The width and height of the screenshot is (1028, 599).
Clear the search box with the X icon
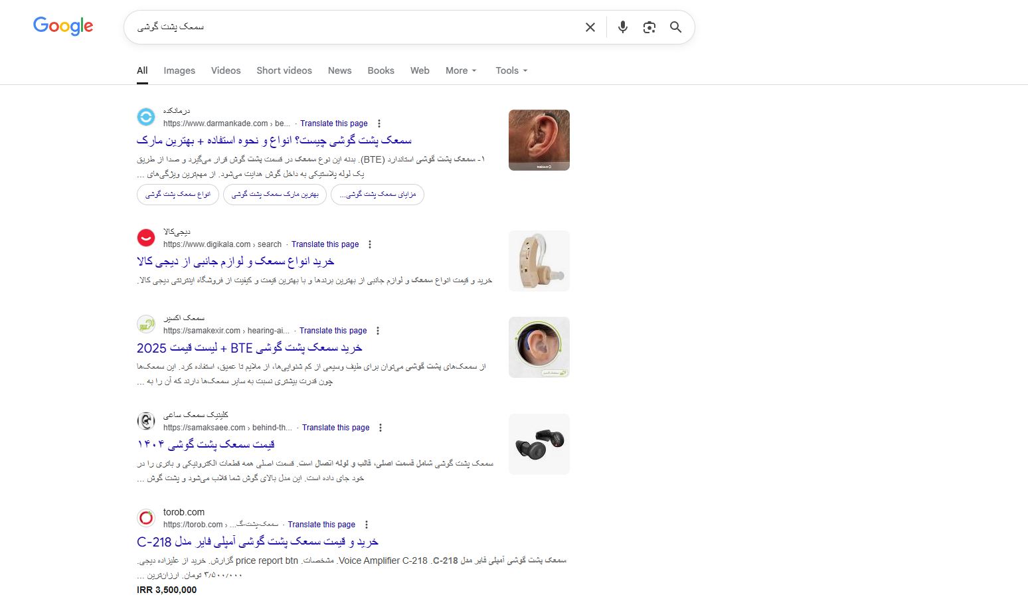click(x=590, y=27)
